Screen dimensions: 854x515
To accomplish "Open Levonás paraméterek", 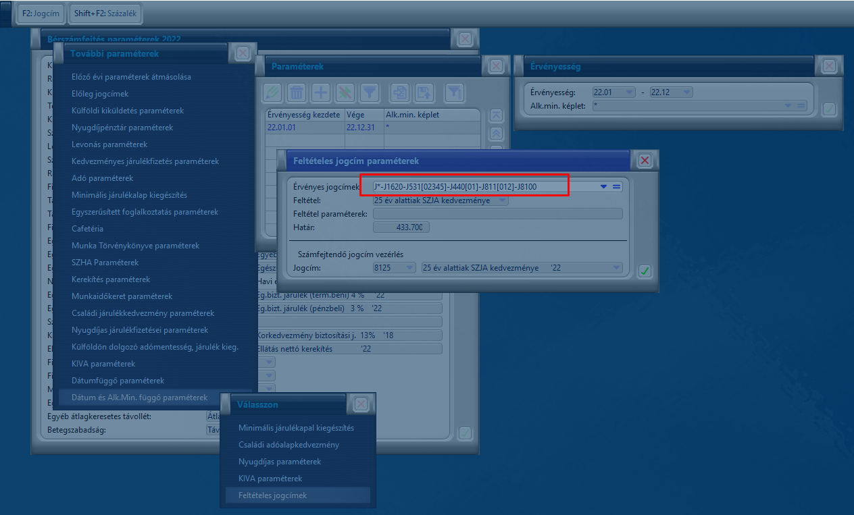I will click(109, 144).
